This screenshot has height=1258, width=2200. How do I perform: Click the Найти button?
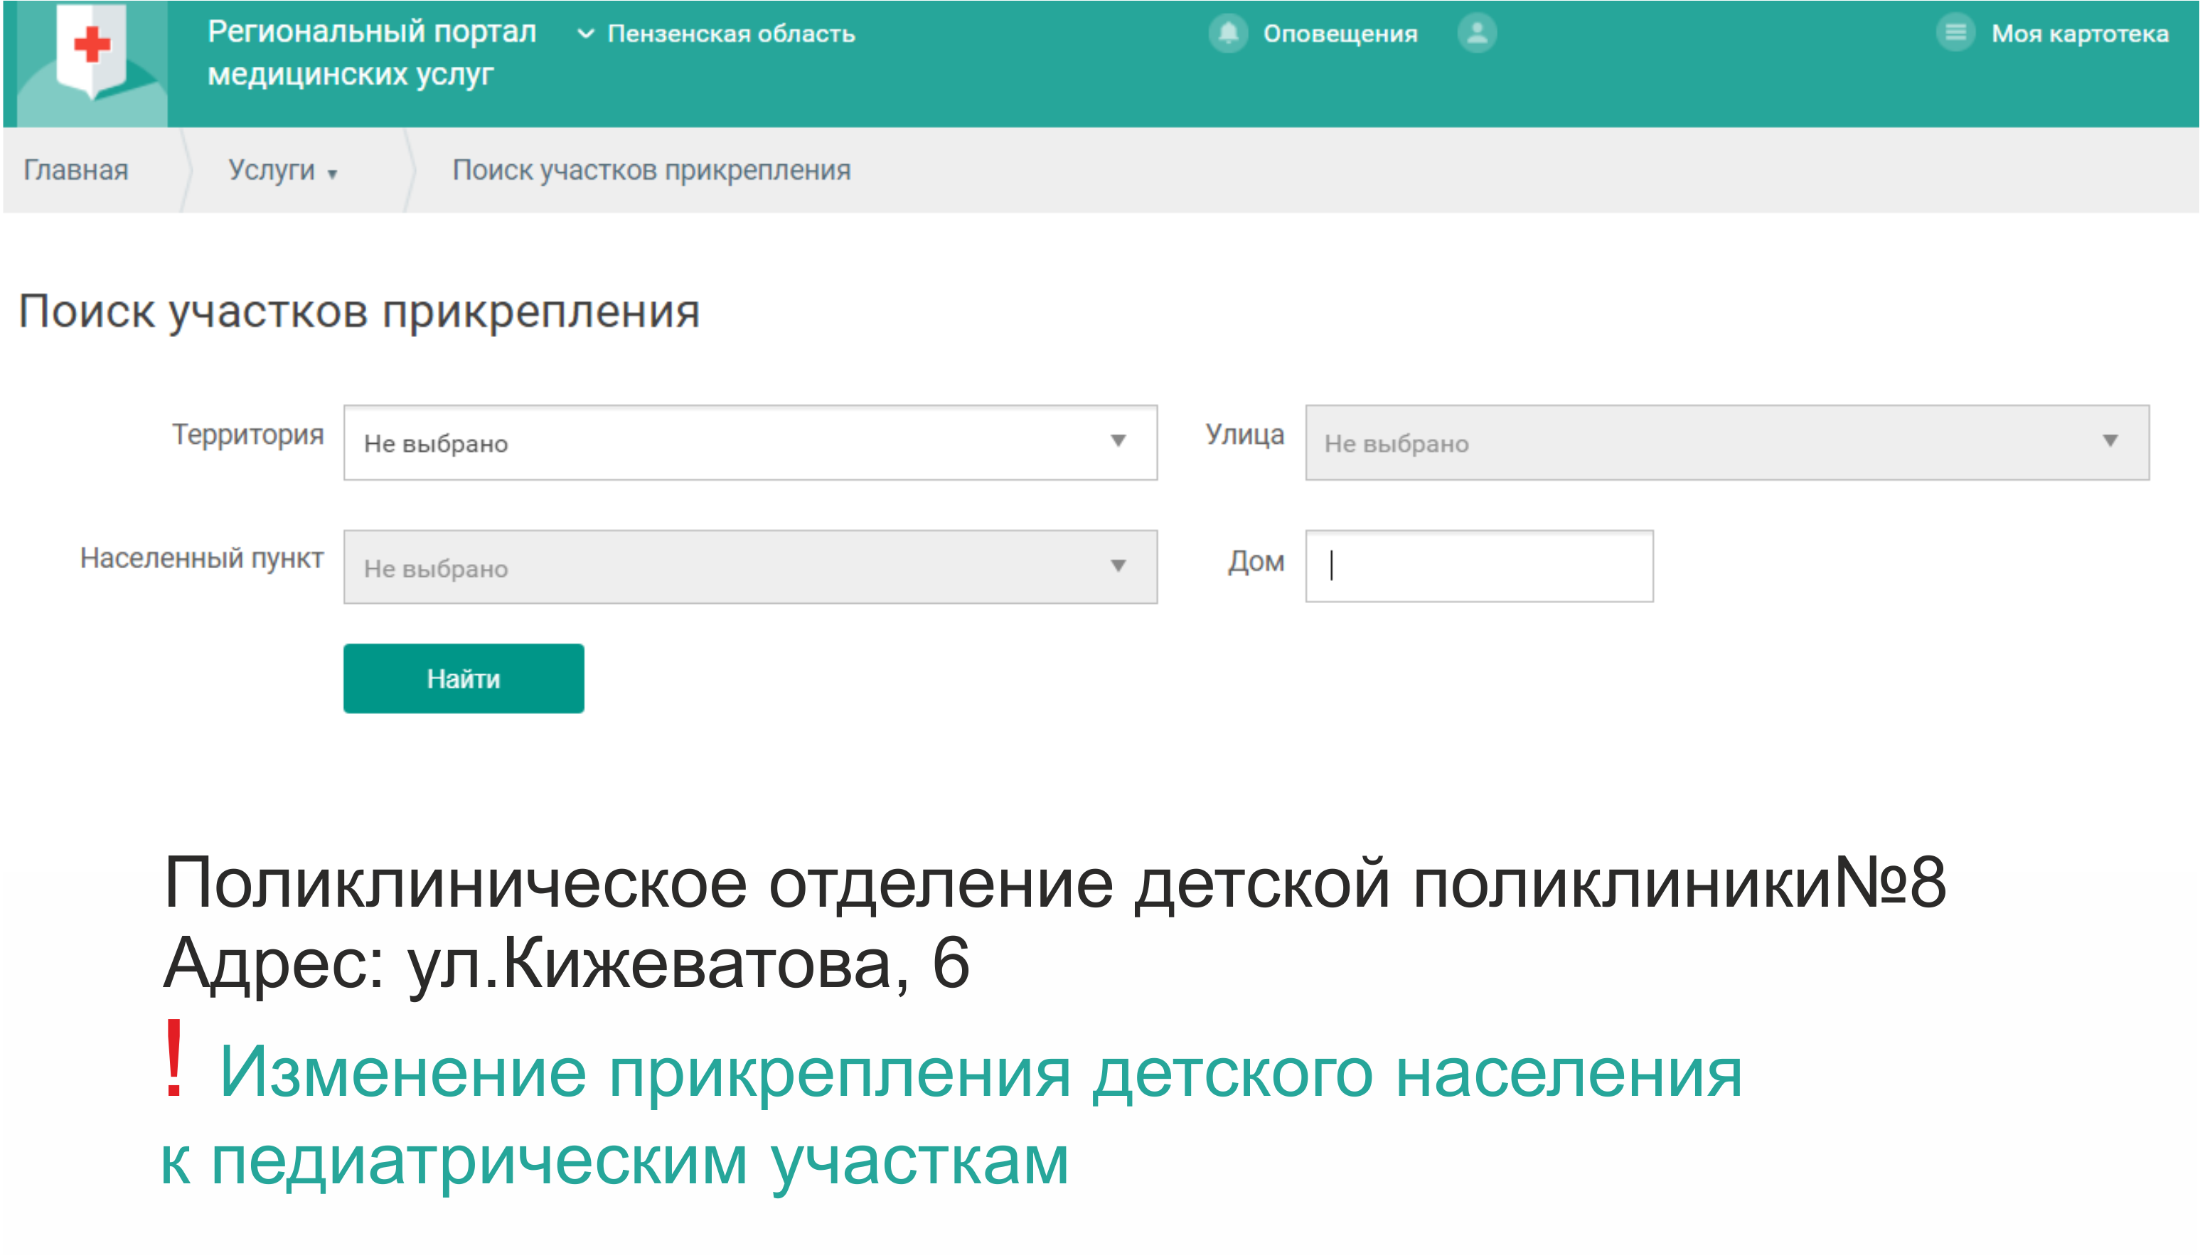[464, 678]
